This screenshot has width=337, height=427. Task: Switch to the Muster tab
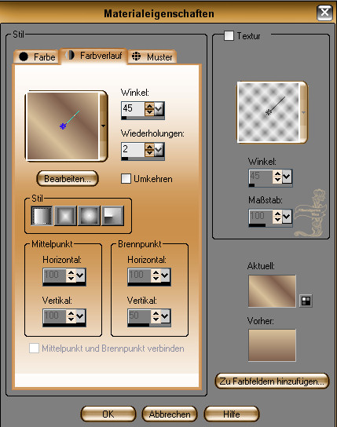click(152, 57)
